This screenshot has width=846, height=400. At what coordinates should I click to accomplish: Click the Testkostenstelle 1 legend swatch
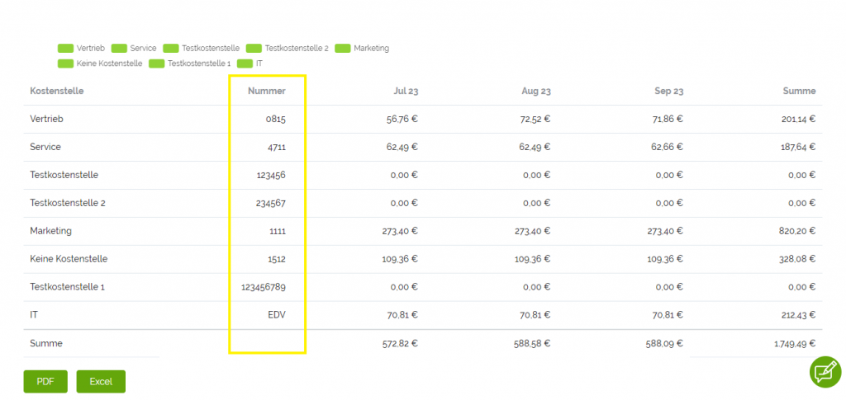coord(157,64)
